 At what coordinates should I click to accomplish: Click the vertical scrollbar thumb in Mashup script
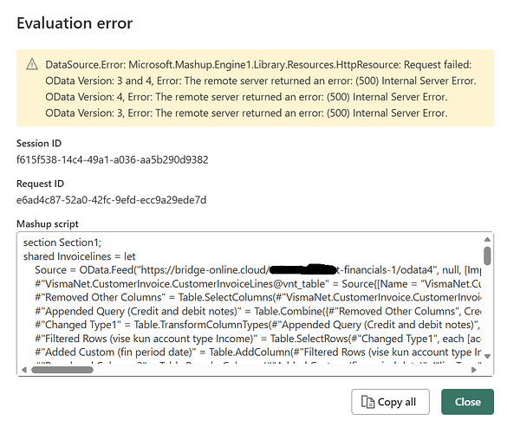(487, 255)
